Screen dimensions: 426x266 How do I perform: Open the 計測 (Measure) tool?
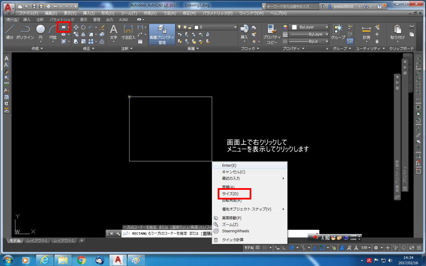pyautogui.click(x=366, y=32)
